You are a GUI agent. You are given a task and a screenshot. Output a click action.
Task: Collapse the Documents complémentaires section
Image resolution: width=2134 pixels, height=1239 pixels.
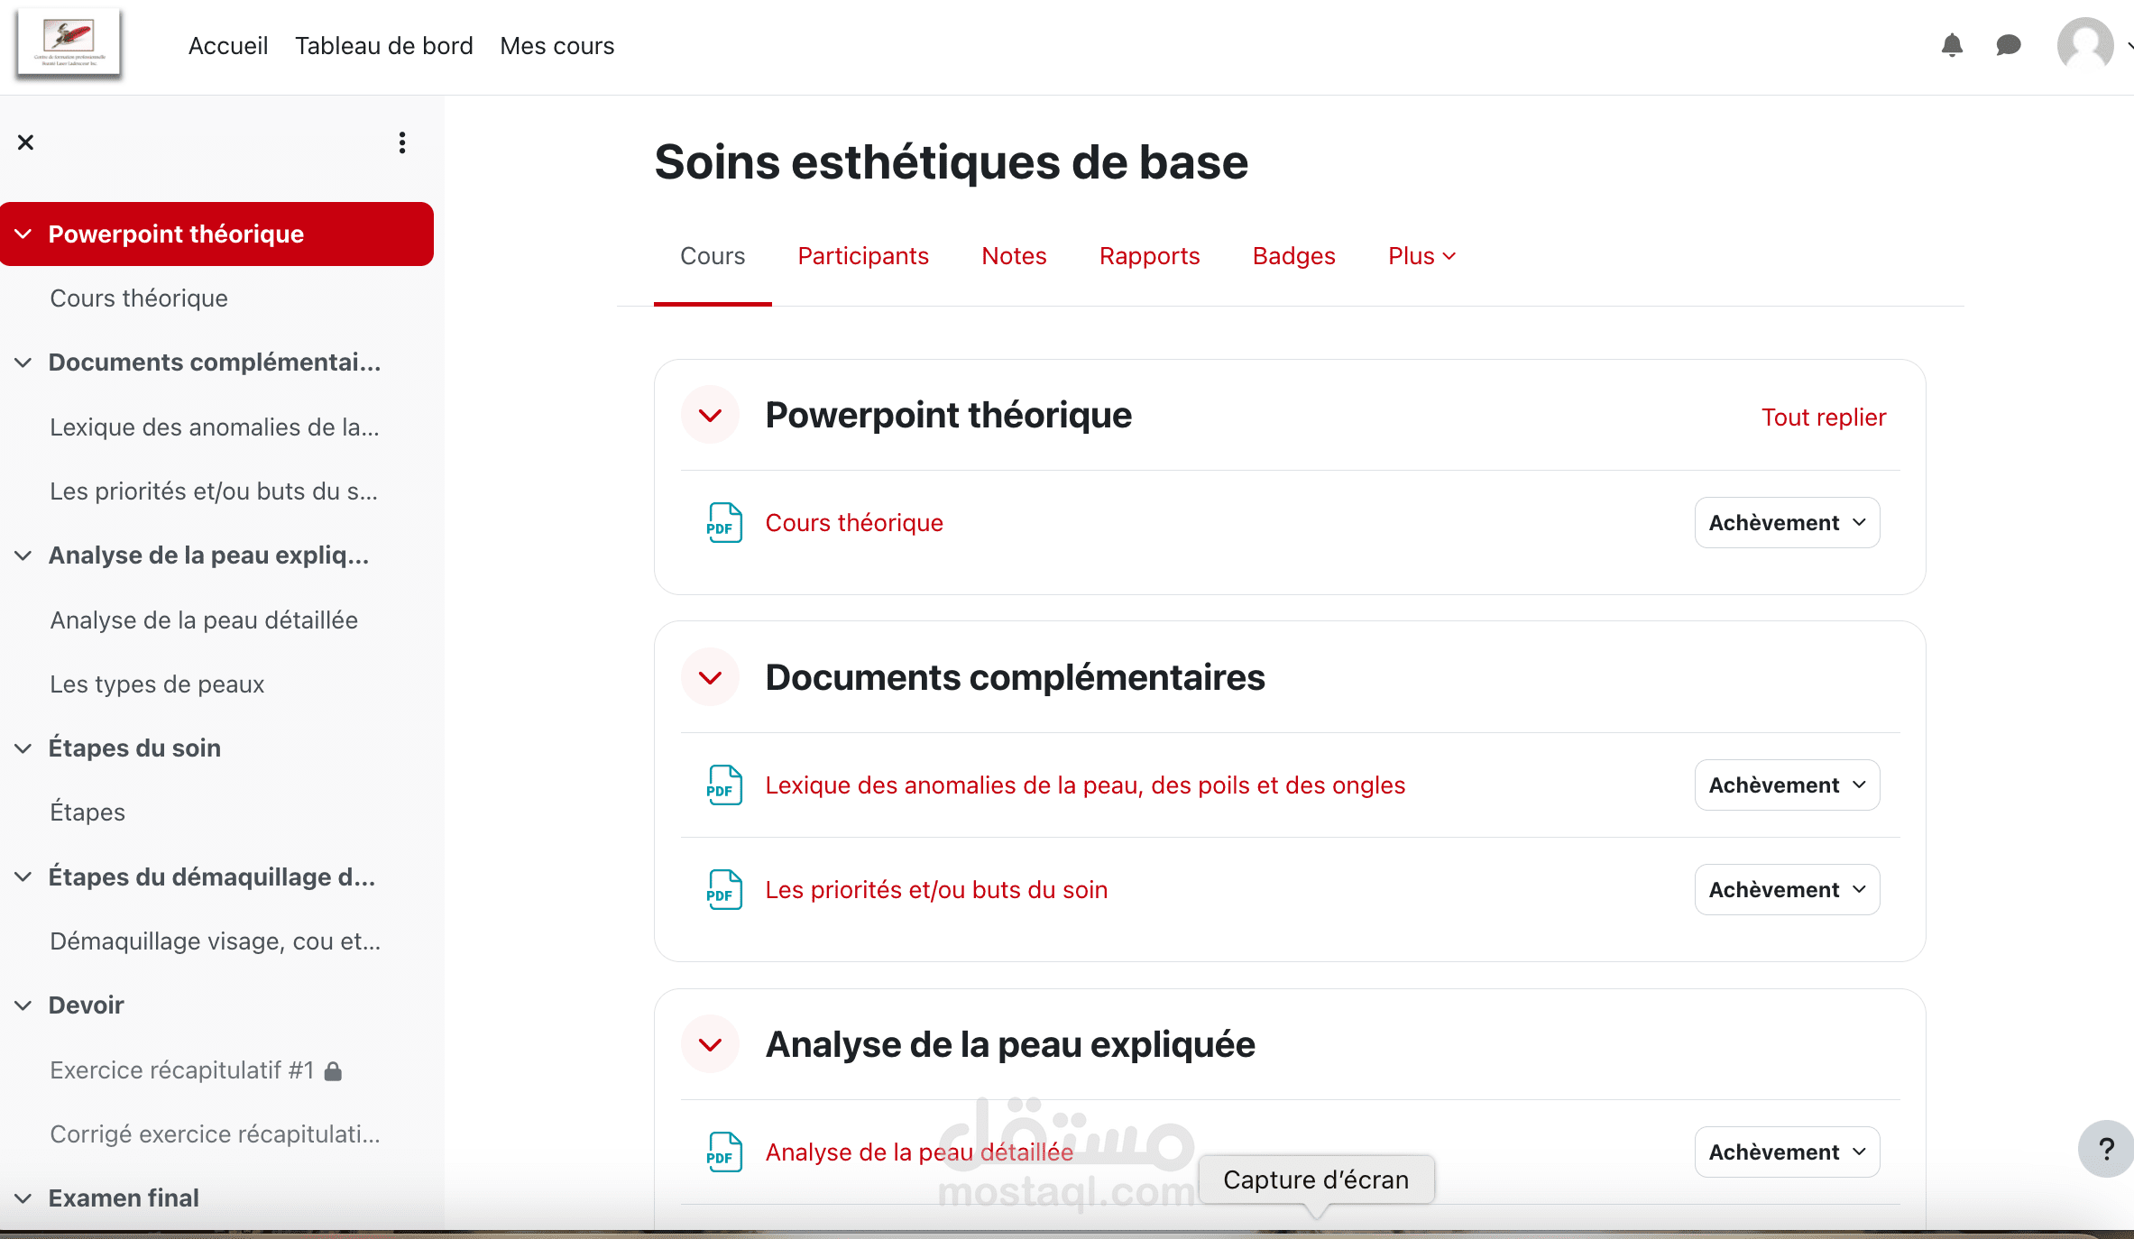point(711,677)
